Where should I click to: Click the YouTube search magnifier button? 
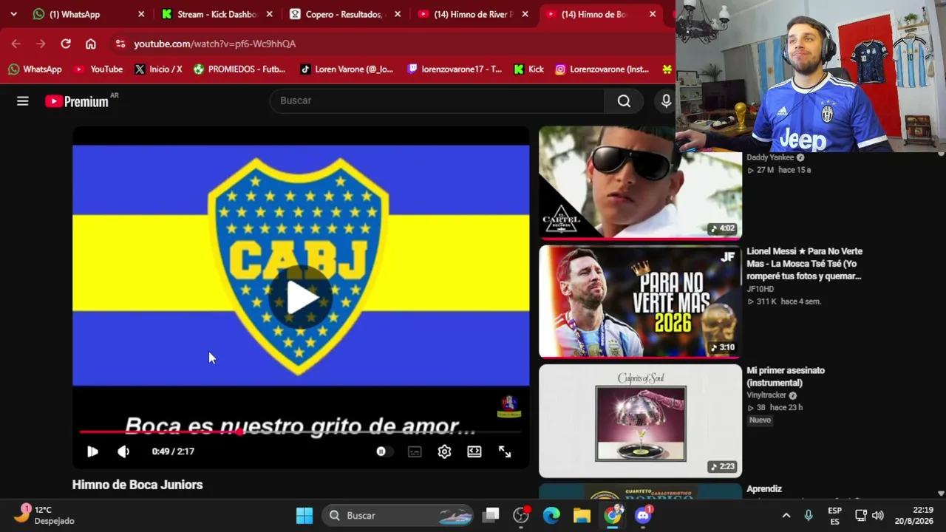pyautogui.click(x=624, y=101)
